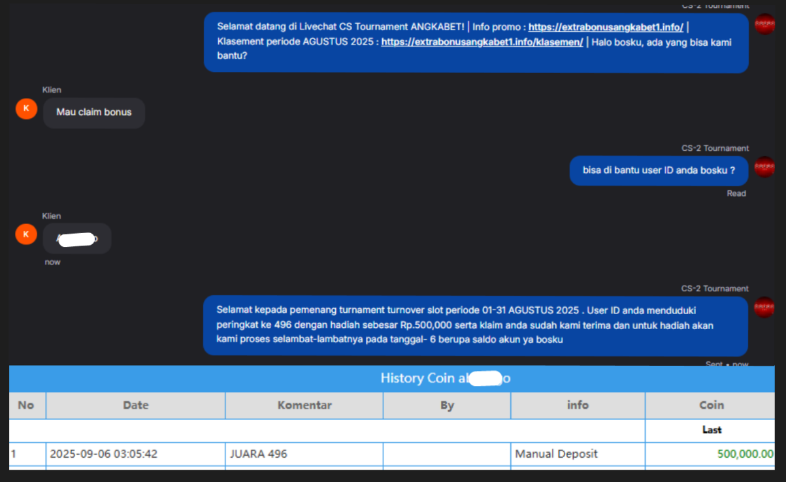Click the 'No' column header
This screenshot has width=786, height=482.
pos(27,405)
